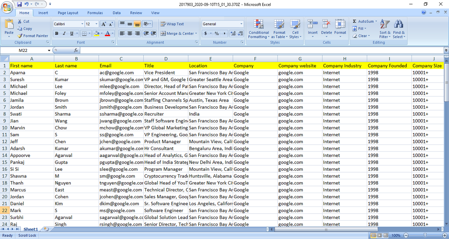Click the vertical scrollbar thumb
Screen dimensions: 449x239
[446, 83]
